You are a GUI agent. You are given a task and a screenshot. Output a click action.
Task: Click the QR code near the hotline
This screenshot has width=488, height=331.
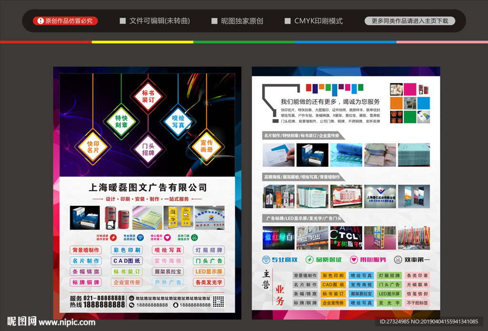(218, 301)
